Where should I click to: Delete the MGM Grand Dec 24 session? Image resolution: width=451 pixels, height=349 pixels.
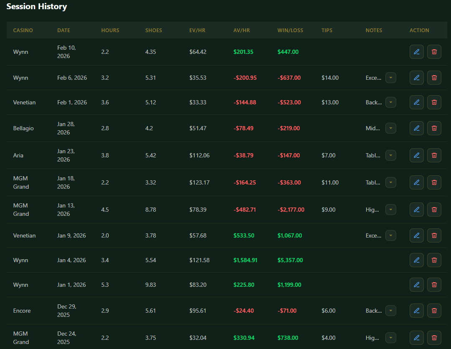434,338
